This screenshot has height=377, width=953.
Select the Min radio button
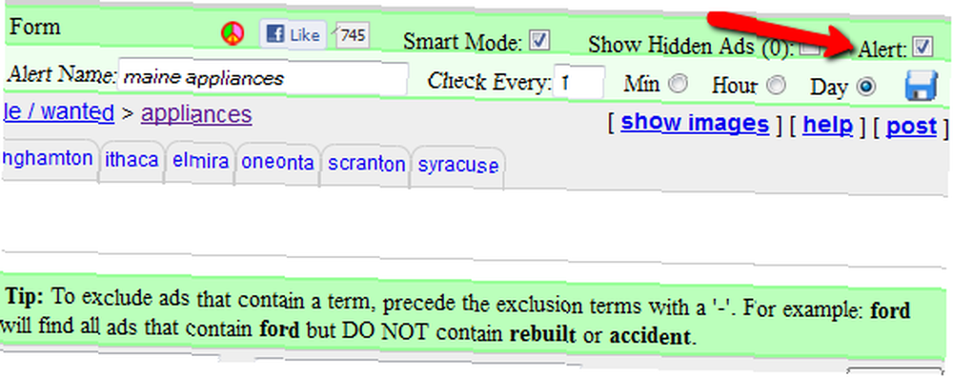click(x=679, y=84)
